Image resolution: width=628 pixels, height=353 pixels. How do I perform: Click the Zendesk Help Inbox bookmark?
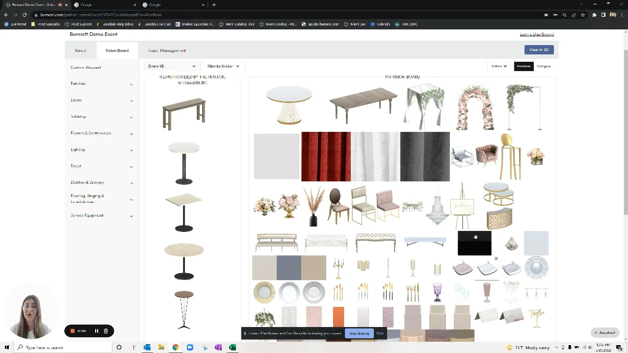tap(115, 24)
